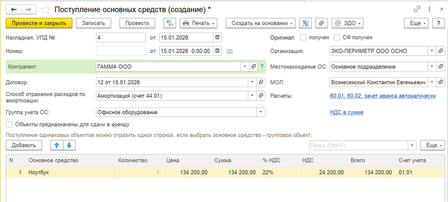
Task: Open related documents structure icon
Action: click(305, 23)
